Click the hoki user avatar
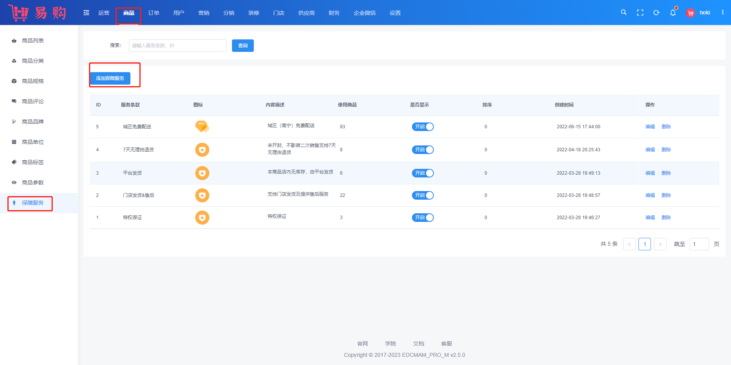Screen dimensions: 731x365 pyautogui.click(x=690, y=13)
